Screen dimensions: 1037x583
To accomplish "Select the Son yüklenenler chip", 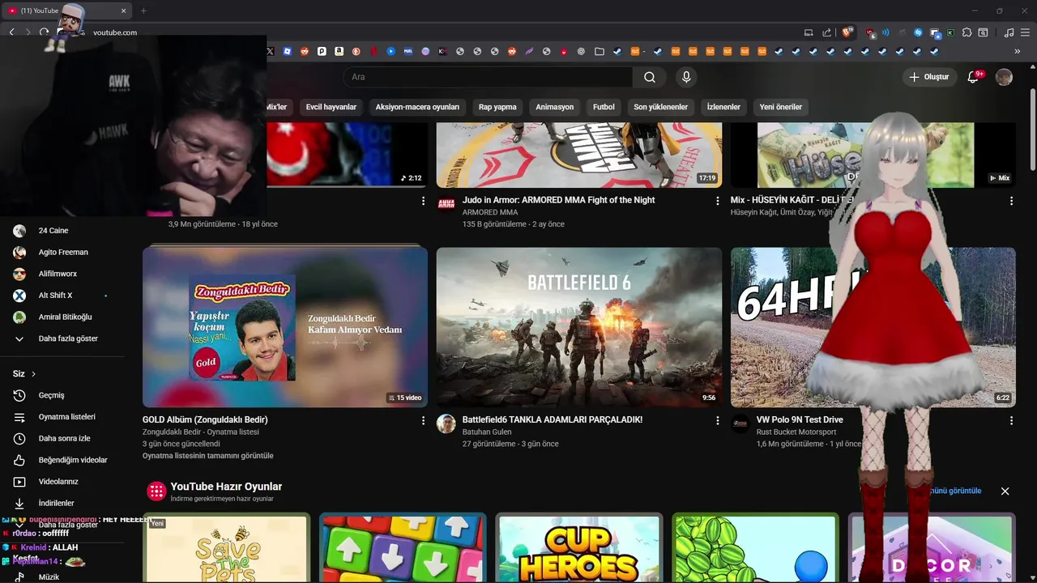I will click(661, 107).
